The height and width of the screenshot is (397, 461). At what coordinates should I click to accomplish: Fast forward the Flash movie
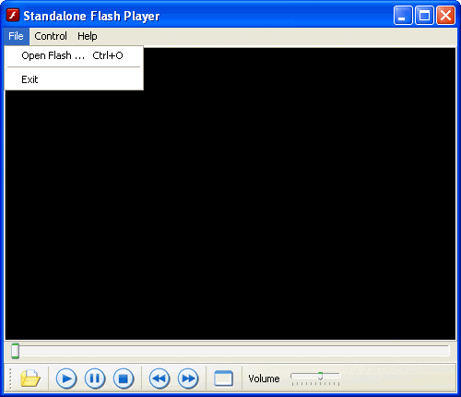188,379
